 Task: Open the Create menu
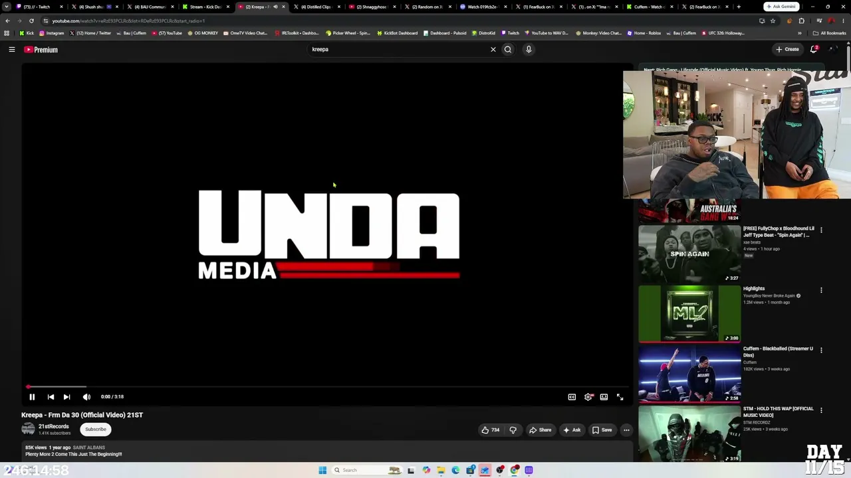pos(787,49)
